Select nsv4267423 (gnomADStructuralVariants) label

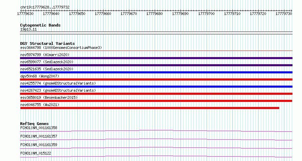[x=58, y=90]
